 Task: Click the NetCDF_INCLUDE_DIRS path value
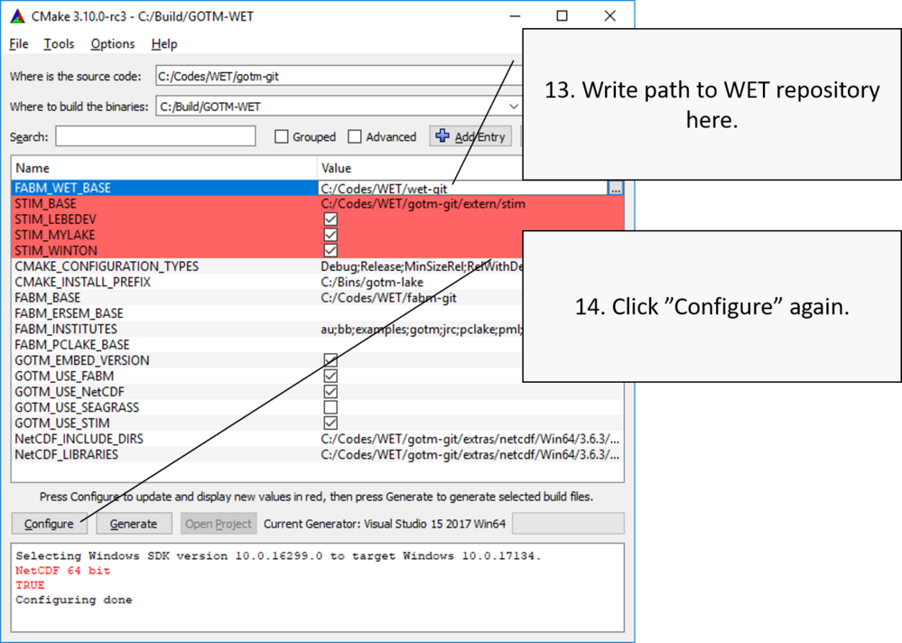click(470, 438)
